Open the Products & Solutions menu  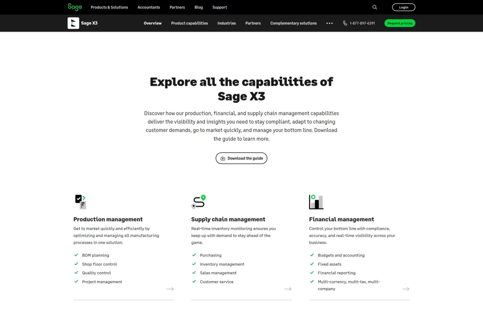(x=109, y=7)
